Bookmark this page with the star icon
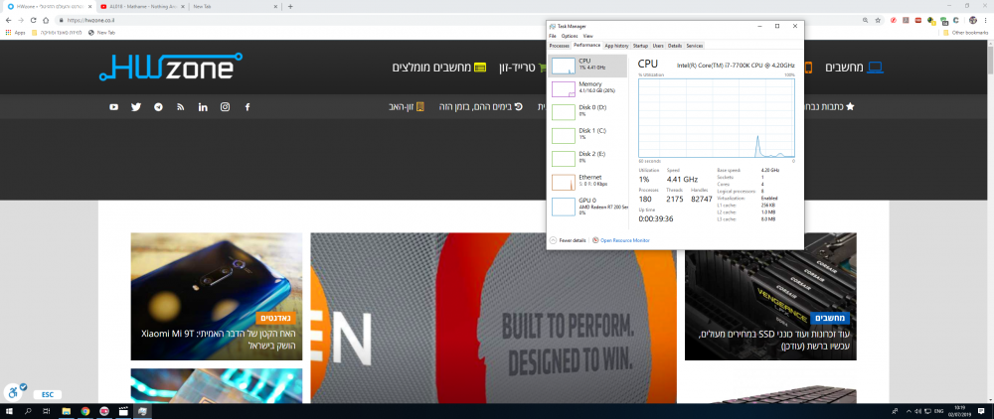The width and height of the screenshot is (994, 419). pos(878,20)
